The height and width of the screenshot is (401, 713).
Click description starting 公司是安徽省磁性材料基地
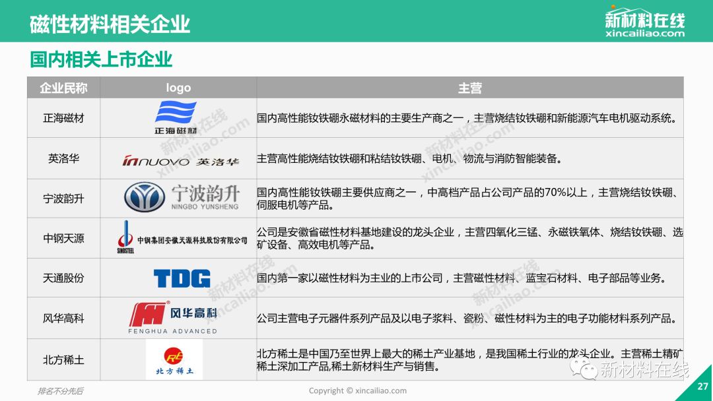(470, 238)
